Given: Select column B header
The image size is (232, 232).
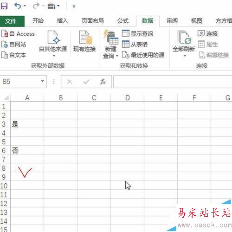Looking at the screenshot, I should [x=61, y=97].
